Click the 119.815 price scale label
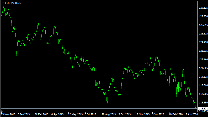This screenshot has height=117, width=208. [203, 77]
